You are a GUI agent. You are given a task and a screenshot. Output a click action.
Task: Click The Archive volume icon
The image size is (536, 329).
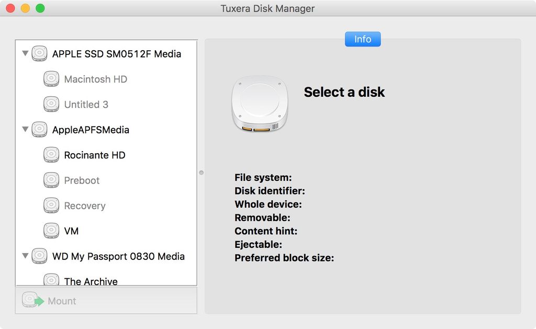(51, 279)
